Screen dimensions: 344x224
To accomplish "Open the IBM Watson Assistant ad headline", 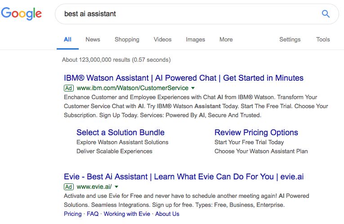I will click(x=183, y=78).
